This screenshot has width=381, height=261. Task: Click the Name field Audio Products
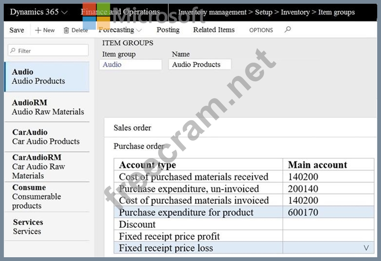point(199,65)
